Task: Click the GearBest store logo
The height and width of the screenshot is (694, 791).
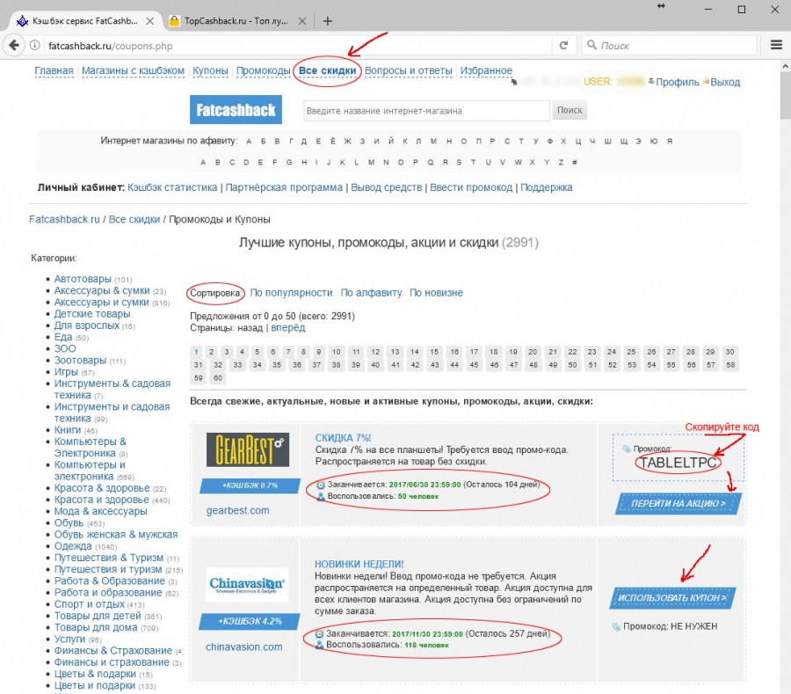Action: point(248,449)
